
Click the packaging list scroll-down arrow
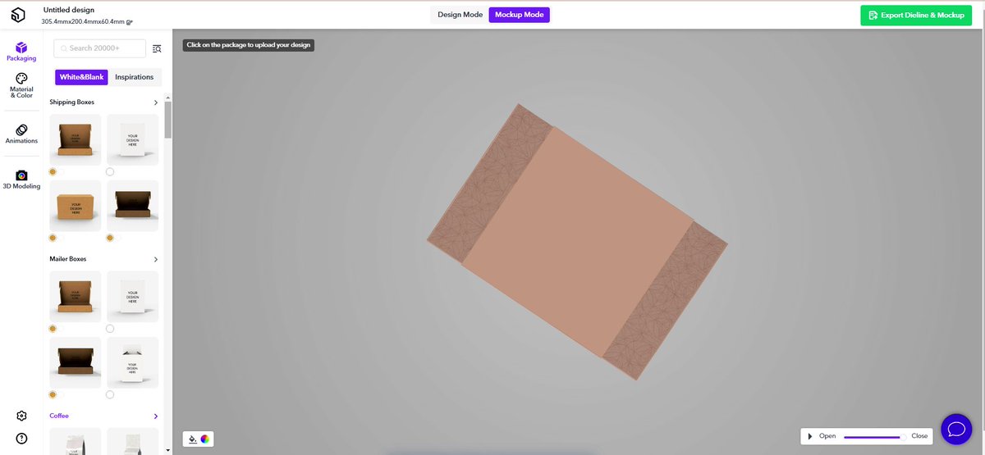coord(168,450)
